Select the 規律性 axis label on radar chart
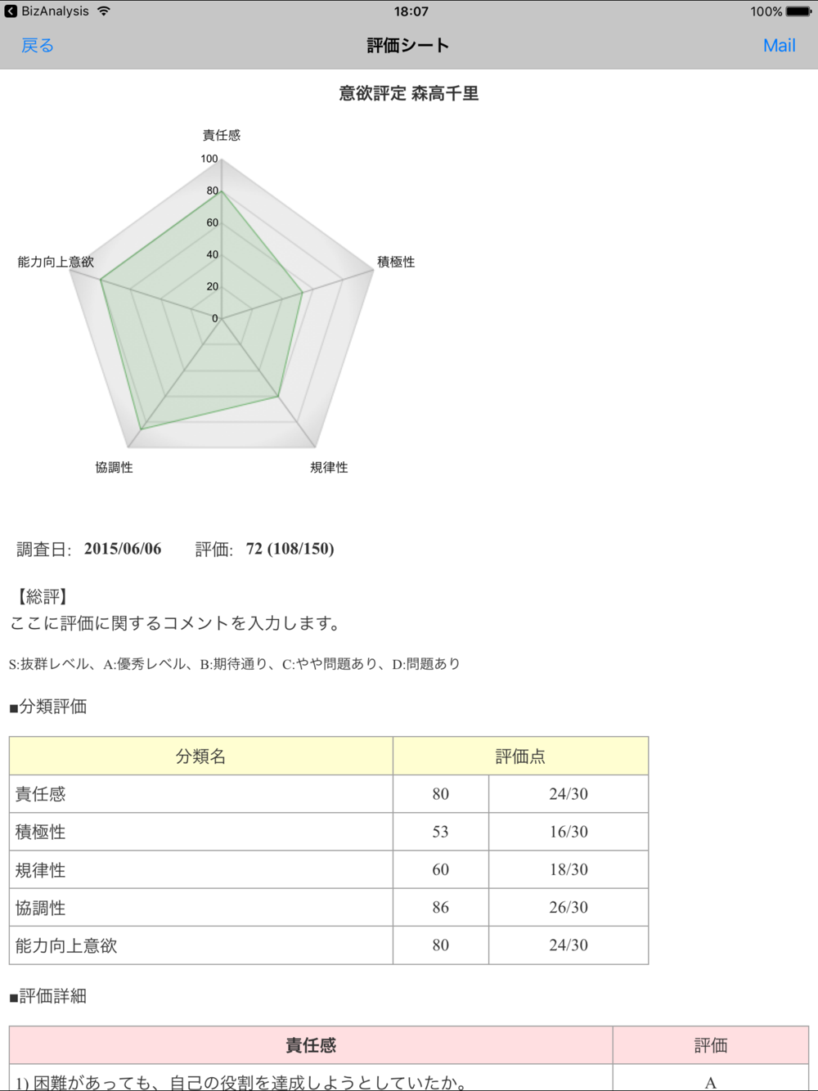The image size is (818, 1091). pyautogui.click(x=329, y=467)
